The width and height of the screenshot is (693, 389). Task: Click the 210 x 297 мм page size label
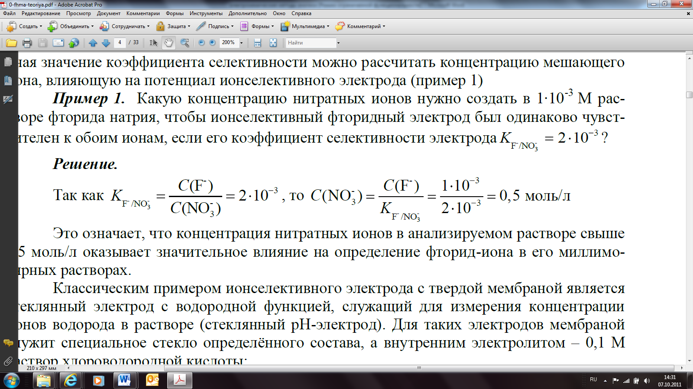coord(42,368)
